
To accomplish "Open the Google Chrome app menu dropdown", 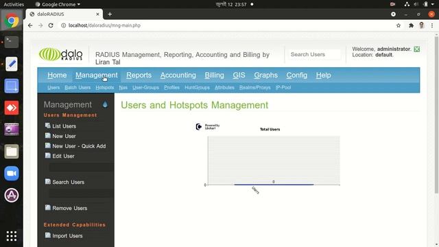I will (58, 4).
